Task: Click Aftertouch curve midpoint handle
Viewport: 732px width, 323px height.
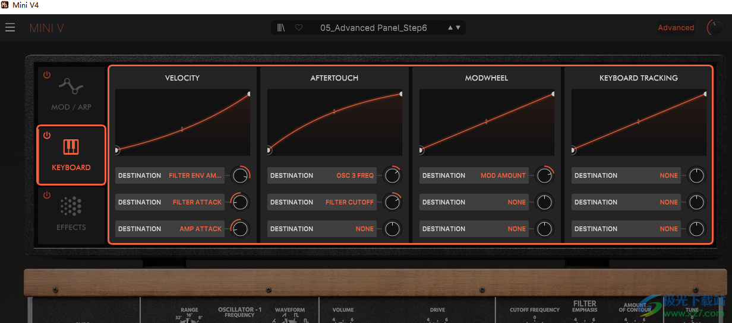Action: coord(334,111)
